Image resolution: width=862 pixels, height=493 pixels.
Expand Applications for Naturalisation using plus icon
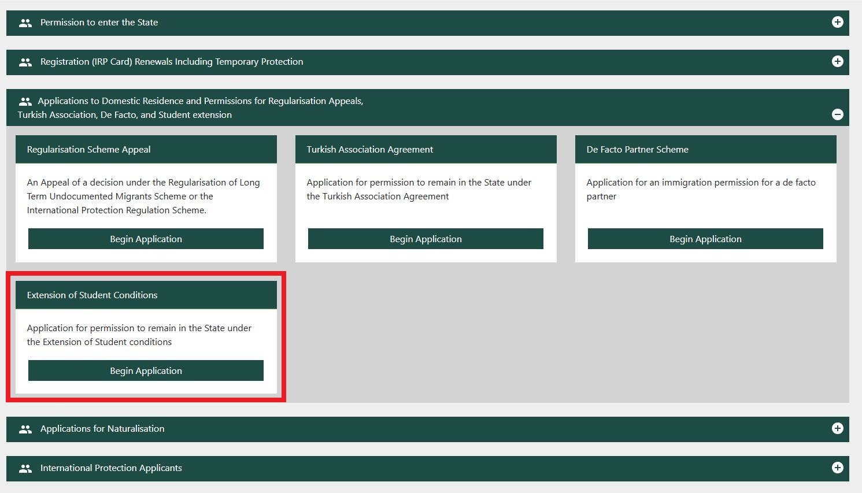(x=837, y=428)
